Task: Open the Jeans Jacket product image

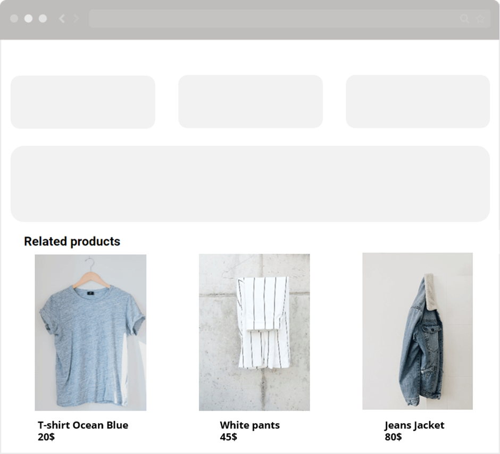Action: (418, 331)
